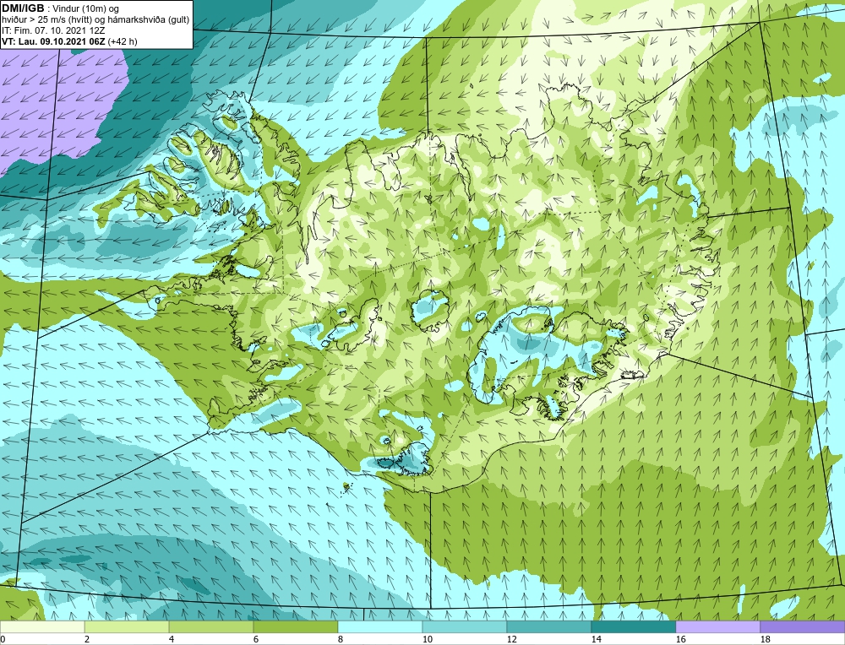Choose the light teal 10–12 m/s swatch
Image resolution: width=845 pixels, height=645 pixels.
(x=465, y=626)
